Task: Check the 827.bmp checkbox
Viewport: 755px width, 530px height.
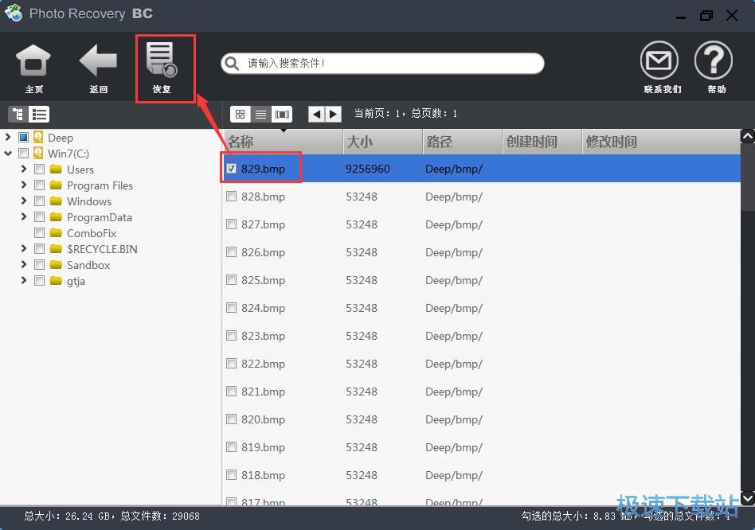Action: click(232, 224)
